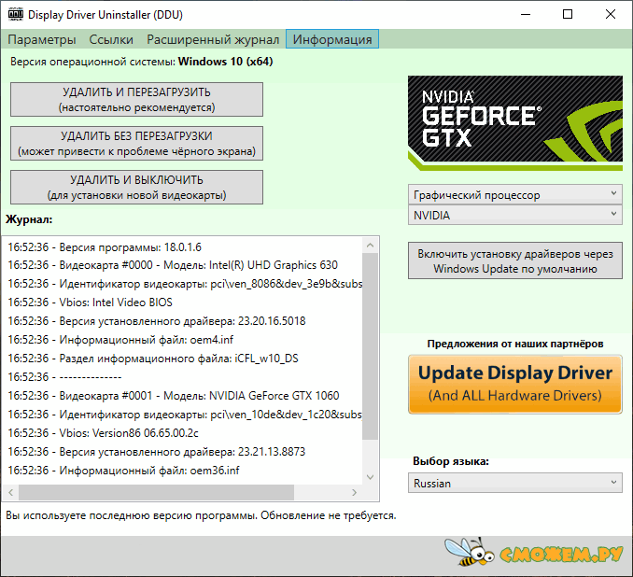Click the log's scroll up arrow
The height and width of the screenshot is (577, 633).
(371, 246)
